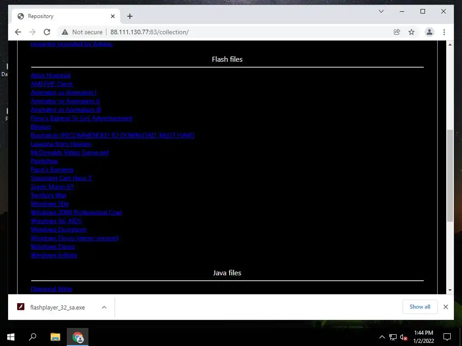The width and height of the screenshot is (462, 346).
Task: Share this page via the share icon
Action: point(397,32)
